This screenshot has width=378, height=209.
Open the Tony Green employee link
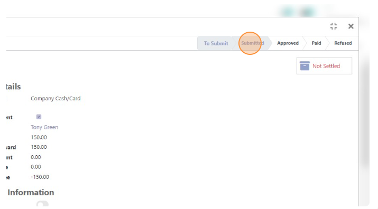click(x=44, y=127)
